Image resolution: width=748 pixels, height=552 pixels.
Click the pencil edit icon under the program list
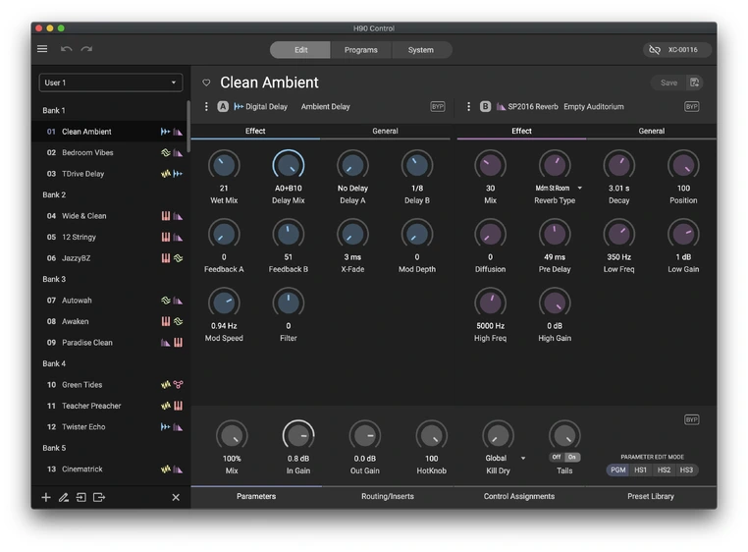63,498
